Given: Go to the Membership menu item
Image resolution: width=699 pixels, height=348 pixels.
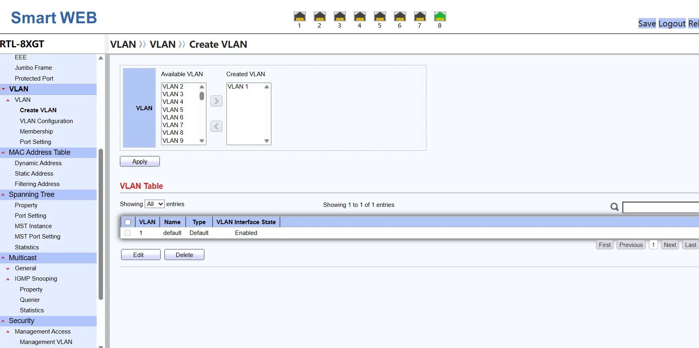Looking at the screenshot, I should pyautogui.click(x=36, y=132).
